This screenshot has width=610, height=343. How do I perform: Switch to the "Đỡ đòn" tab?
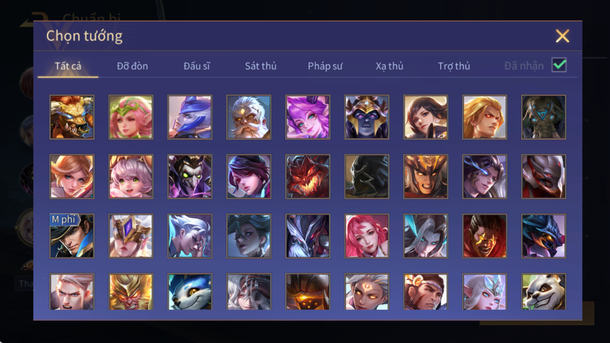132,66
